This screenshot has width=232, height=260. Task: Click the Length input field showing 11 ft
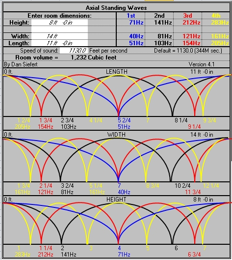click(59, 43)
